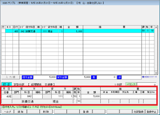Click the 登録 button

(x=86, y=112)
